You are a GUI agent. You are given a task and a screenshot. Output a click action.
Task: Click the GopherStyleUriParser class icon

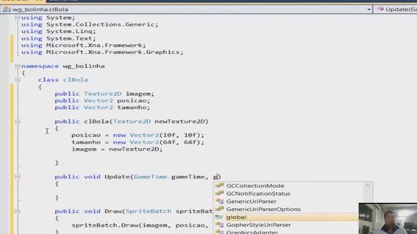click(220, 225)
